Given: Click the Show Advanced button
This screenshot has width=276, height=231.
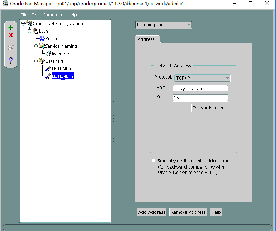Looking at the screenshot, I should coord(209,108).
